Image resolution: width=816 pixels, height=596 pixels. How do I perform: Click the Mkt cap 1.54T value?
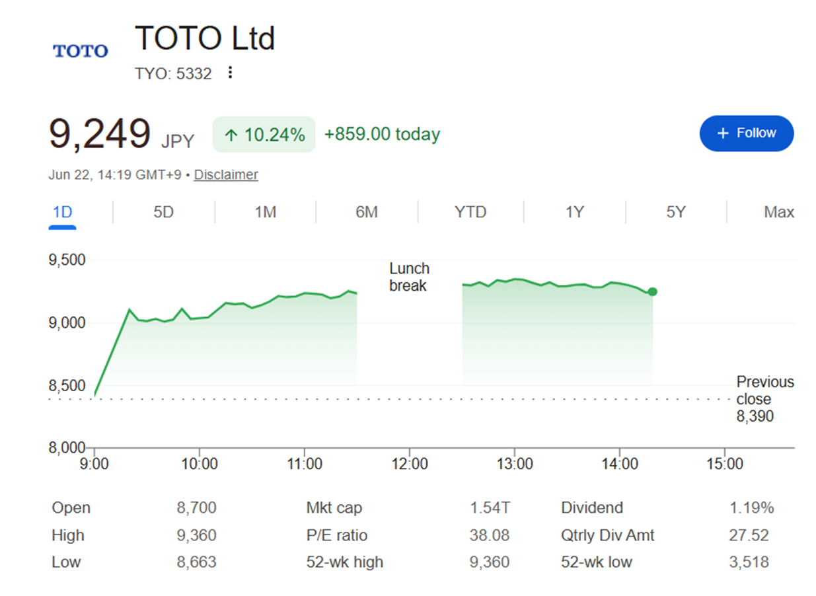[x=490, y=508]
